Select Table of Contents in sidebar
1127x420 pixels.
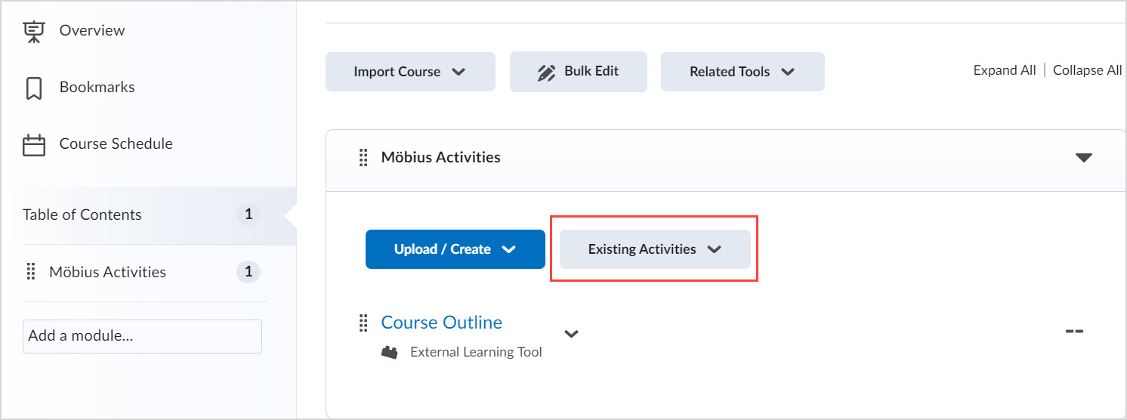point(82,215)
